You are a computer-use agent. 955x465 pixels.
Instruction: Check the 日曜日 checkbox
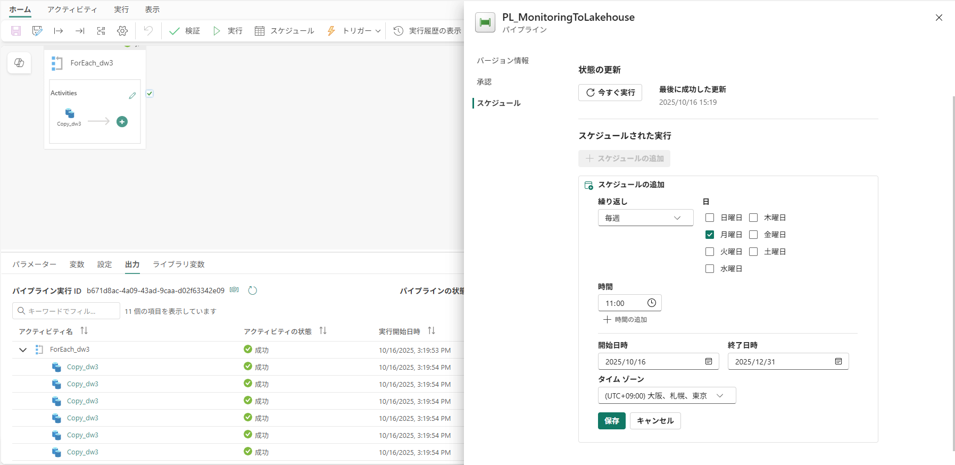710,218
